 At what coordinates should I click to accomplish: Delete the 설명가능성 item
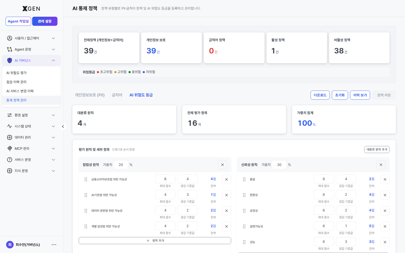pyautogui.click(x=385, y=226)
